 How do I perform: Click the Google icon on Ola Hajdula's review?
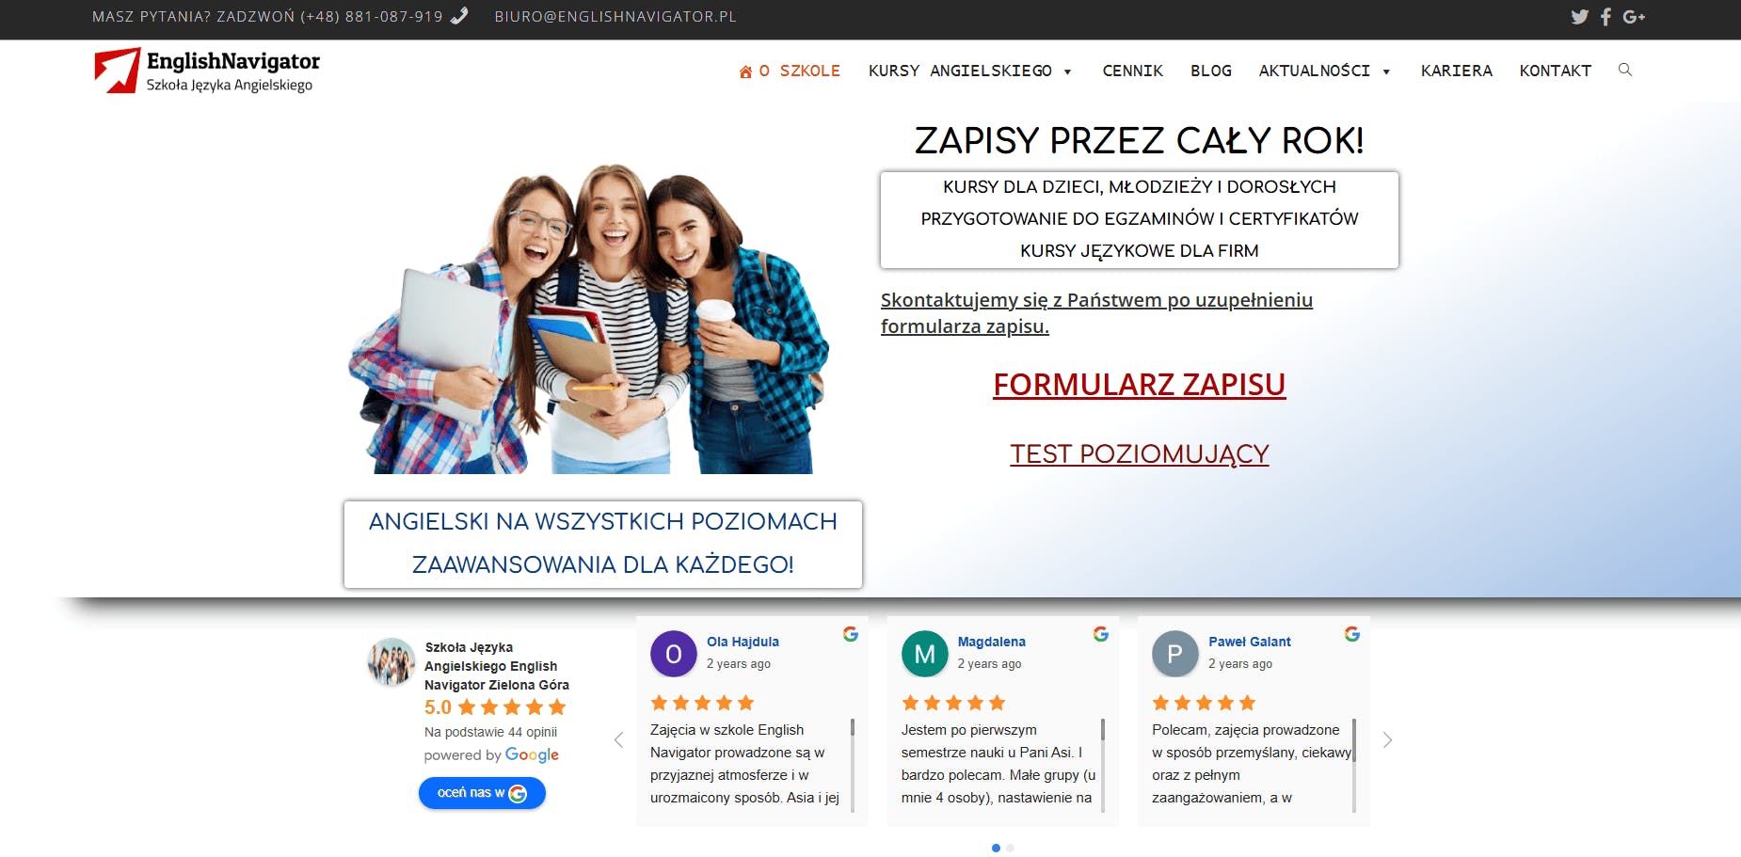tap(851, 634)
